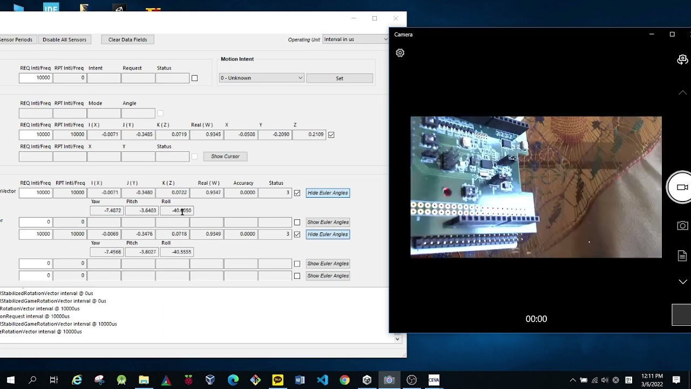Click X field showing -0.0508
Screen dimensions: 691x389
pyautogui.click(x=241, y=135)
